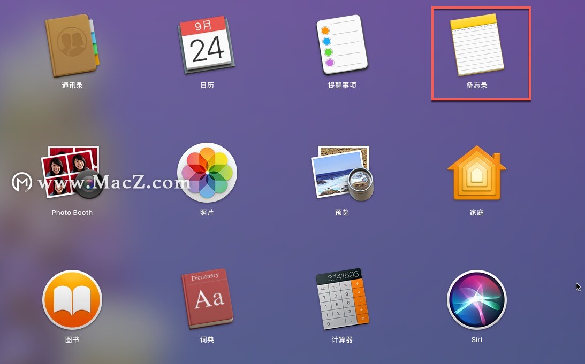Launch the 词典 Dictionary app
Viewport: 585px width, 364px height.
pyautogui.click(x=207, y=299)
